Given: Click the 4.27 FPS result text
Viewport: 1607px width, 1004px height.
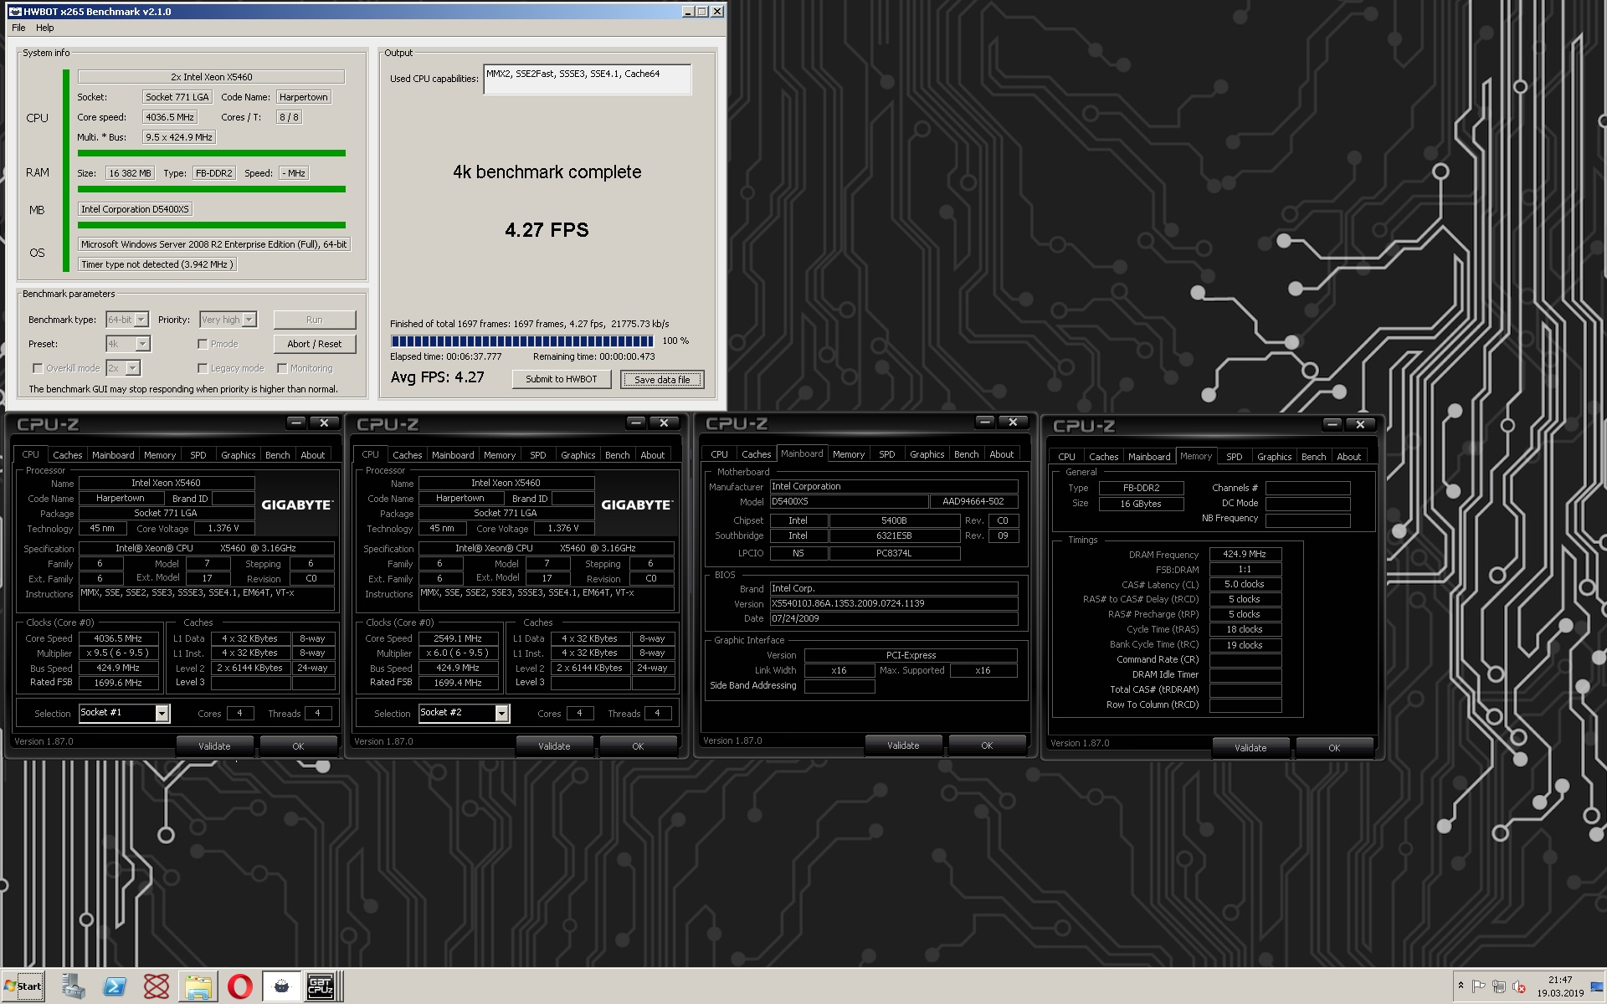Looking at the screenshot, I should coord(547,230).
